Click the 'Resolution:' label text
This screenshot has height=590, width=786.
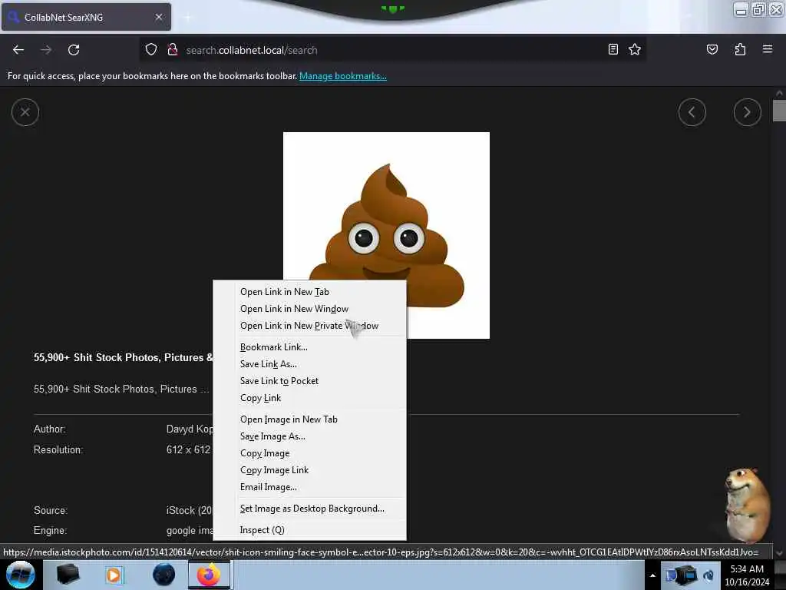coord(58,449)
